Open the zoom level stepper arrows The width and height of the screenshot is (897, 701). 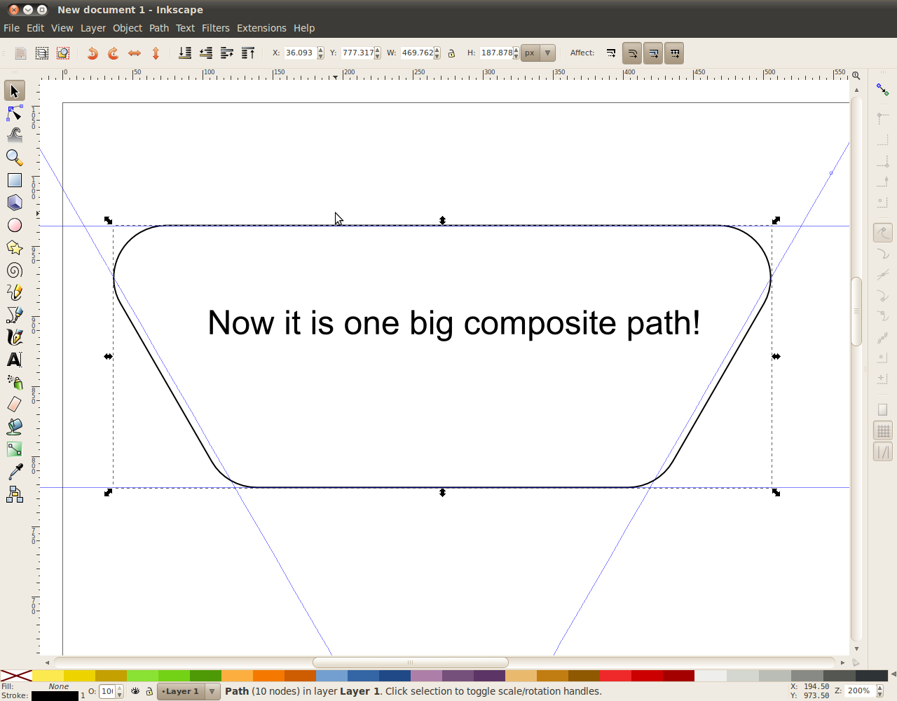[x=880, y=691]
